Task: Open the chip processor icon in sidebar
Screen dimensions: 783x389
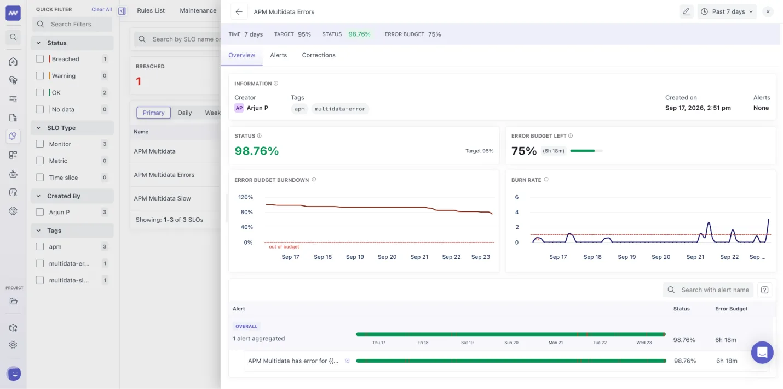Action: (x=13, y=211)
